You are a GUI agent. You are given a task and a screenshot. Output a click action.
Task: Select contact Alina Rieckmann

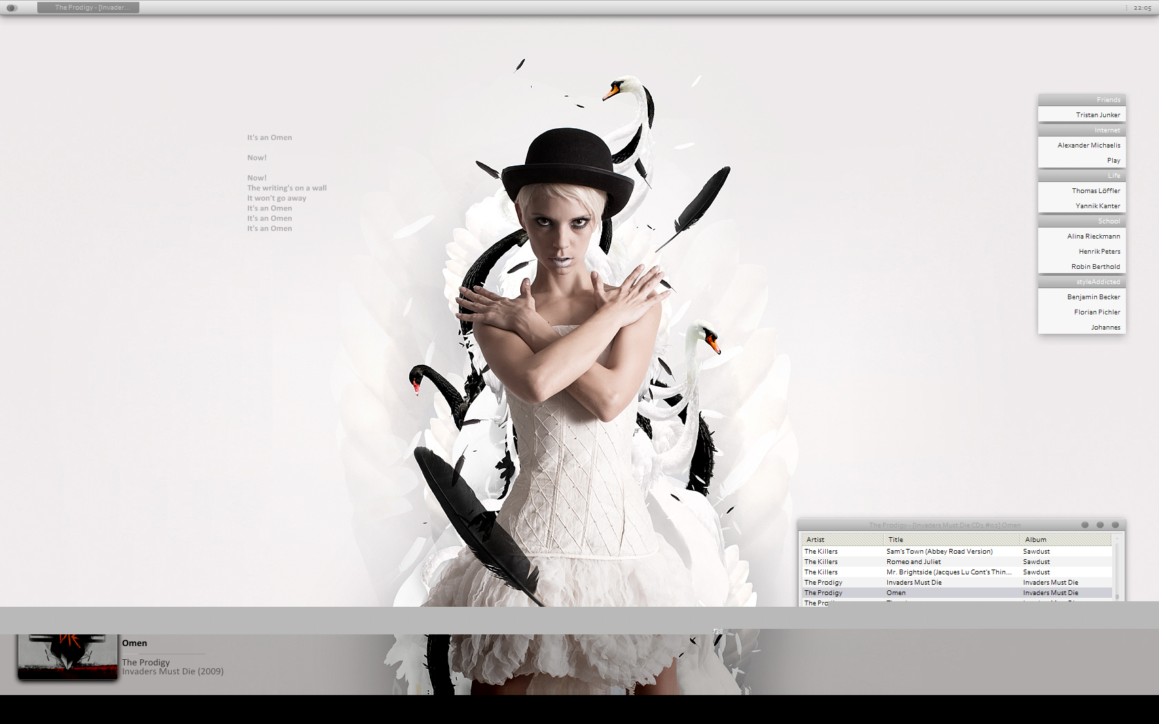click(x=1082, y=237)
